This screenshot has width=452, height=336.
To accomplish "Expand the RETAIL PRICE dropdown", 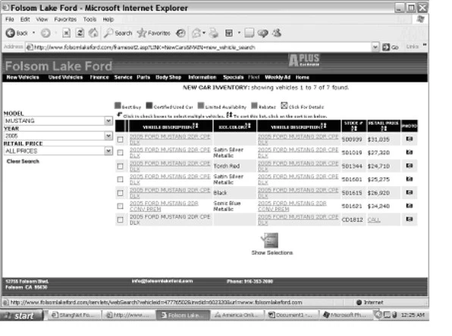I will coord(108,151).
